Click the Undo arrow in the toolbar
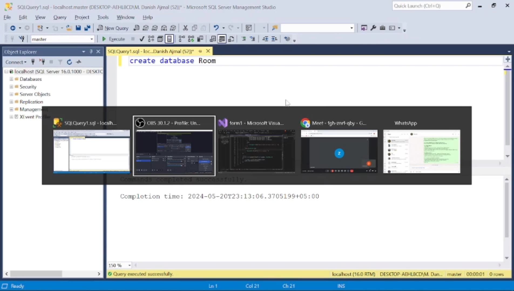This screenshot has width=514, height=291. 217,28
